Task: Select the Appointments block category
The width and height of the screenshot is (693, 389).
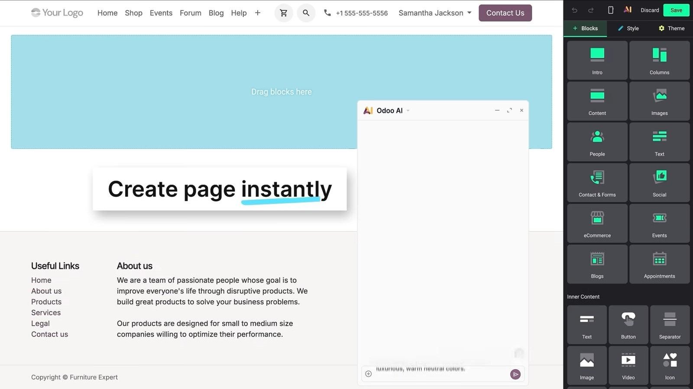Action: 660,264
